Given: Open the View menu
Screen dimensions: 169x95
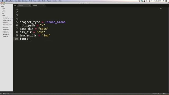Looking at the screenshot, I should [x=35, y=1].
